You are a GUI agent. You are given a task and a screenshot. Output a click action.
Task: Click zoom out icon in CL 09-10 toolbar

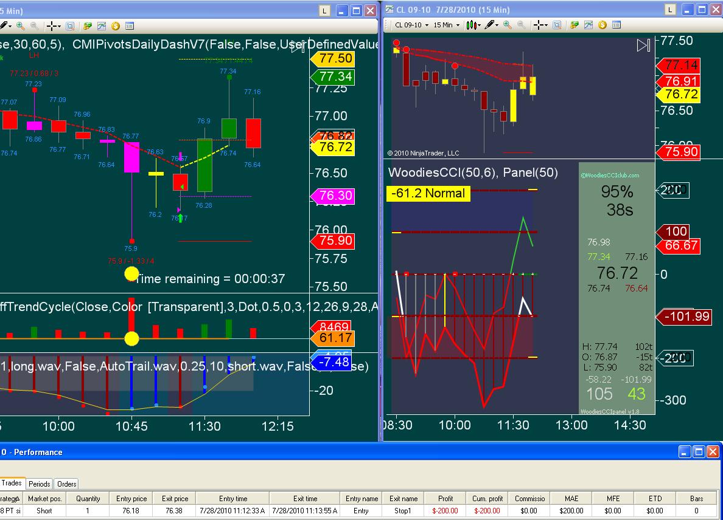coord(521,25)
